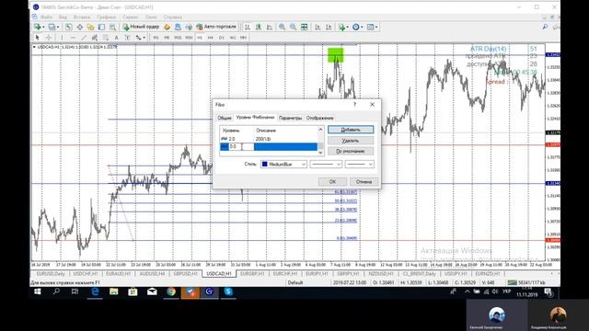Open the Windows Start menu
Image resolution: width=589 pixels, height=331 pixels.
(x=38, y=291)
